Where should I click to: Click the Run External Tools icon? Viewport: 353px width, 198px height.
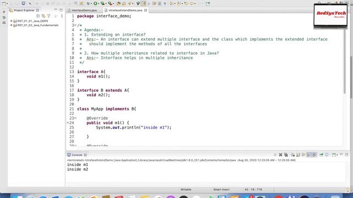click(x=110, y=3)
